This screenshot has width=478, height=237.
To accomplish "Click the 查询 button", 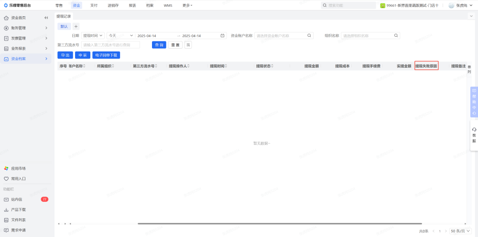I will (159, 45).
